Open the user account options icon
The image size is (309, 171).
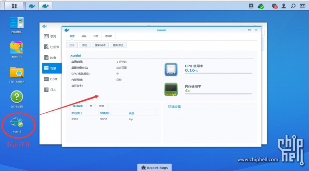(x=284, y=6)
